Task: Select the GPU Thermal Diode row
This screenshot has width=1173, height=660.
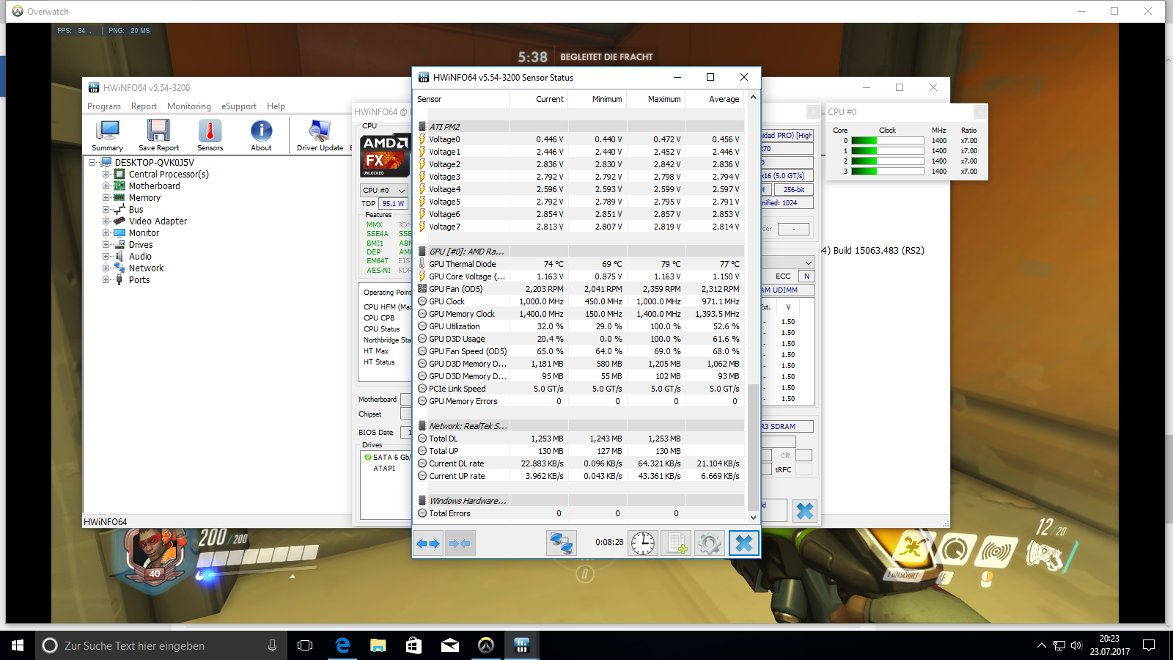Action: click(579, 264)
